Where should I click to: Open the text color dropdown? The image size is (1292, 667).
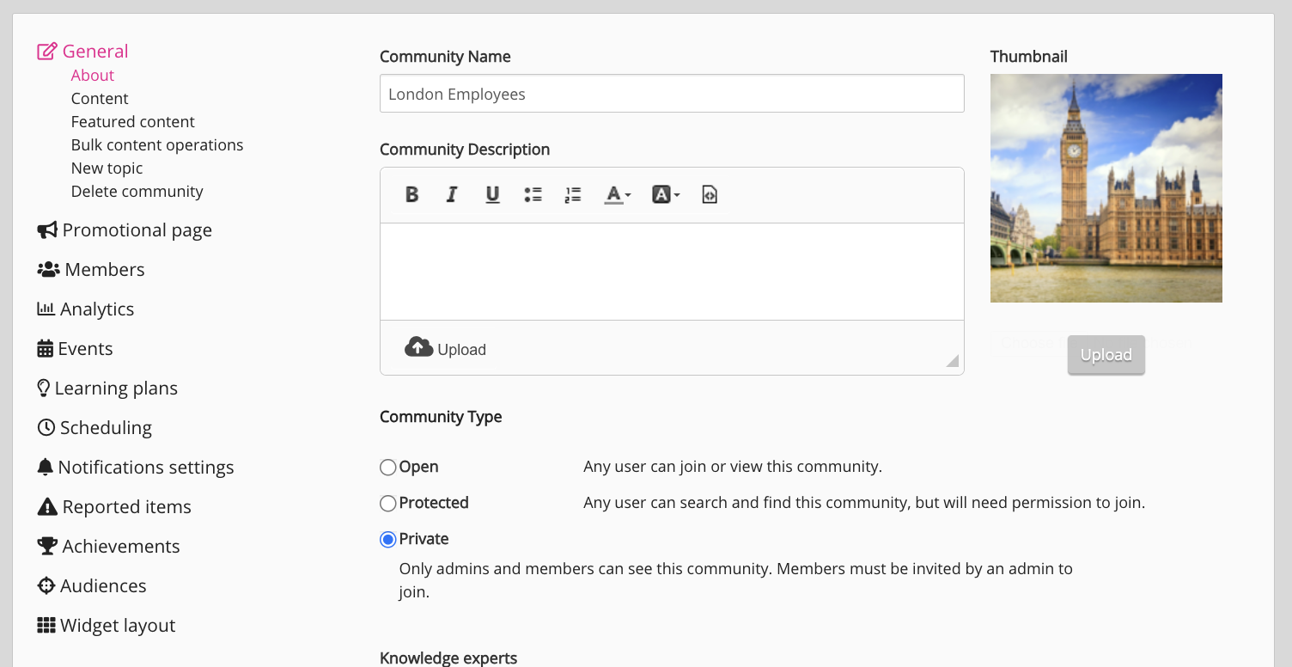tap(617, 195)
